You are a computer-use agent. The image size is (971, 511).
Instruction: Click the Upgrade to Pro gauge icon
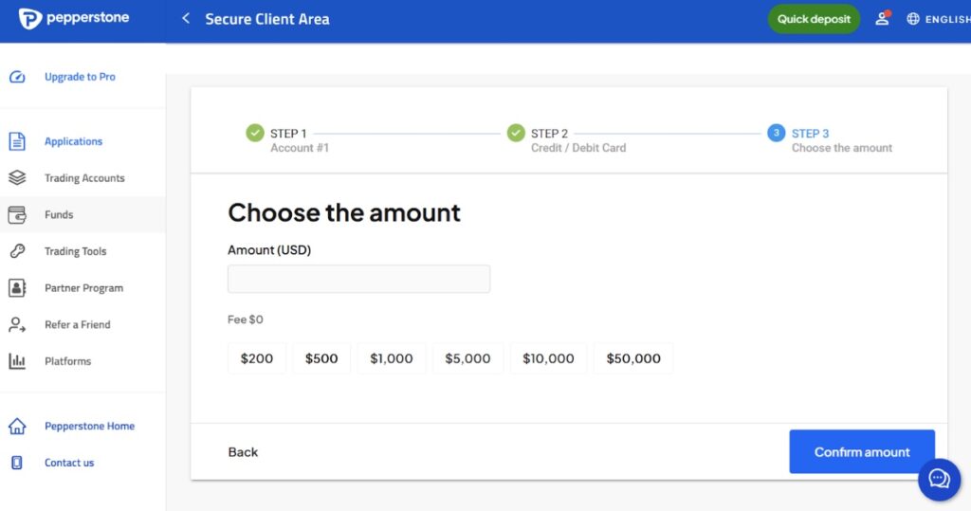click(17, 77)
